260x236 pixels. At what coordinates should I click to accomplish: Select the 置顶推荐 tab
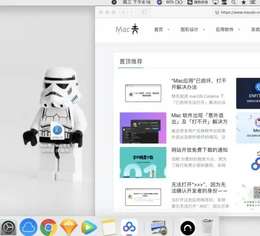131,61
